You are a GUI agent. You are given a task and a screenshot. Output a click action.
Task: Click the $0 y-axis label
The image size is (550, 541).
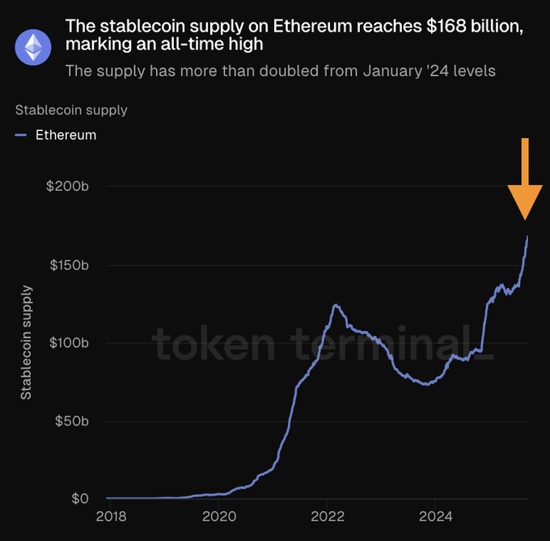(80, 498)
